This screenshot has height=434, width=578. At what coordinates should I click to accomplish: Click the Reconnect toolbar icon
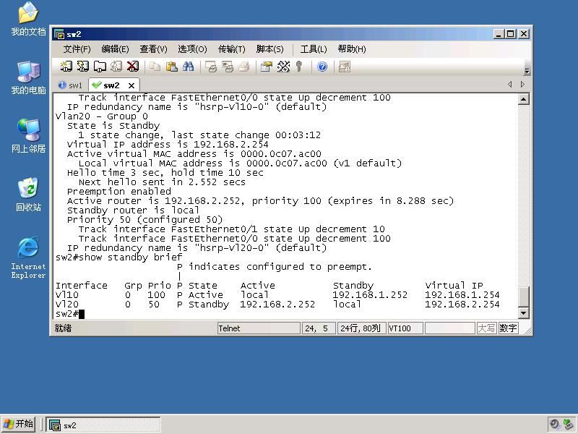(x=116, y=67)
